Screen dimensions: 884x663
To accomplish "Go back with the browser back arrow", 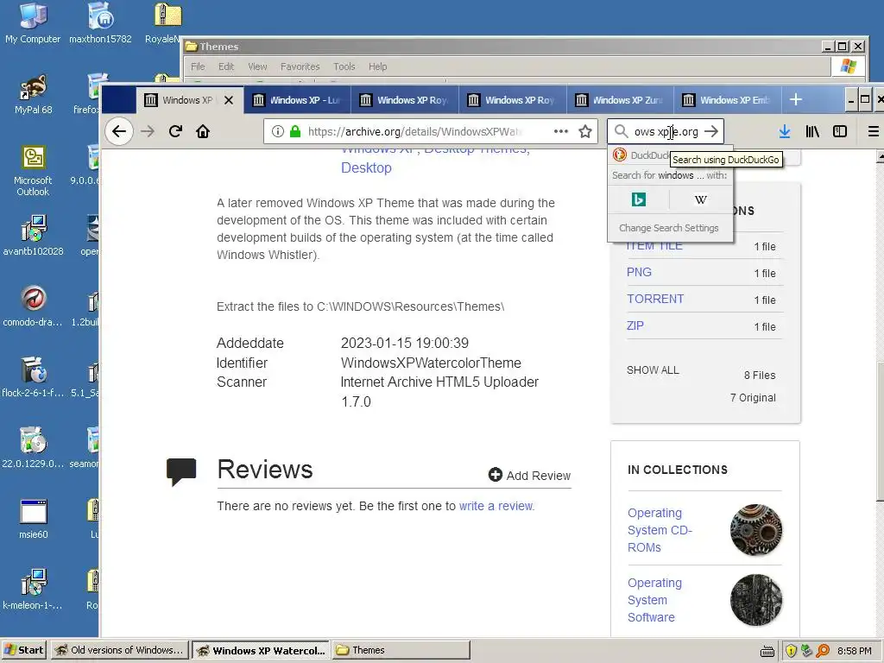I will coord(118,131).
